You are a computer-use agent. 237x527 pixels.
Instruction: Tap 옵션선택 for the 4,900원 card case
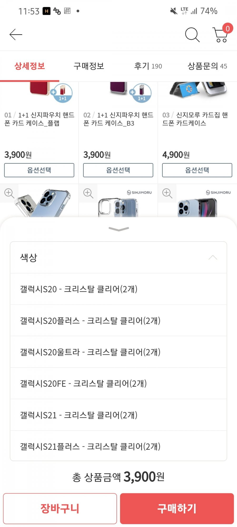click(197, 170)
